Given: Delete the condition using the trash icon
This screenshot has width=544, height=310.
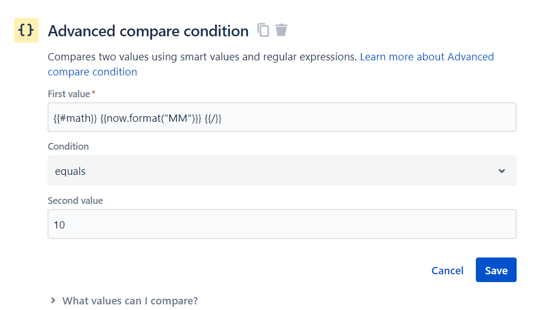Looking at the screenshot, I should click(x=281, y=30).
